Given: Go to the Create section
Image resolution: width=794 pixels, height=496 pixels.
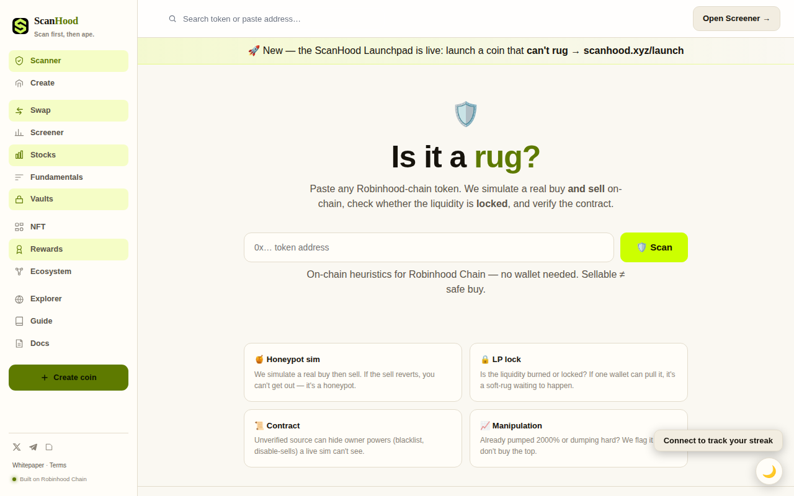Looking at the screenshot, I should pyautogui.click(x=68, y=83).
